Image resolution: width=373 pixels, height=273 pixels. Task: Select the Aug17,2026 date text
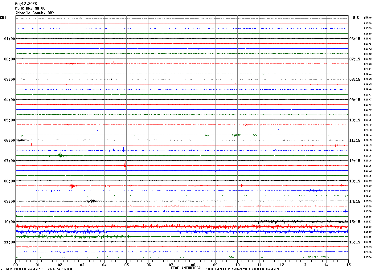pos(26,4)
